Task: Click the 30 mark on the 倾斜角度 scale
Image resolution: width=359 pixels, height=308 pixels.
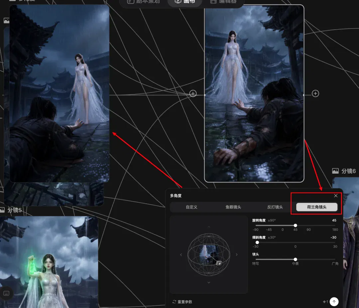Action: (x=335, y=246)
